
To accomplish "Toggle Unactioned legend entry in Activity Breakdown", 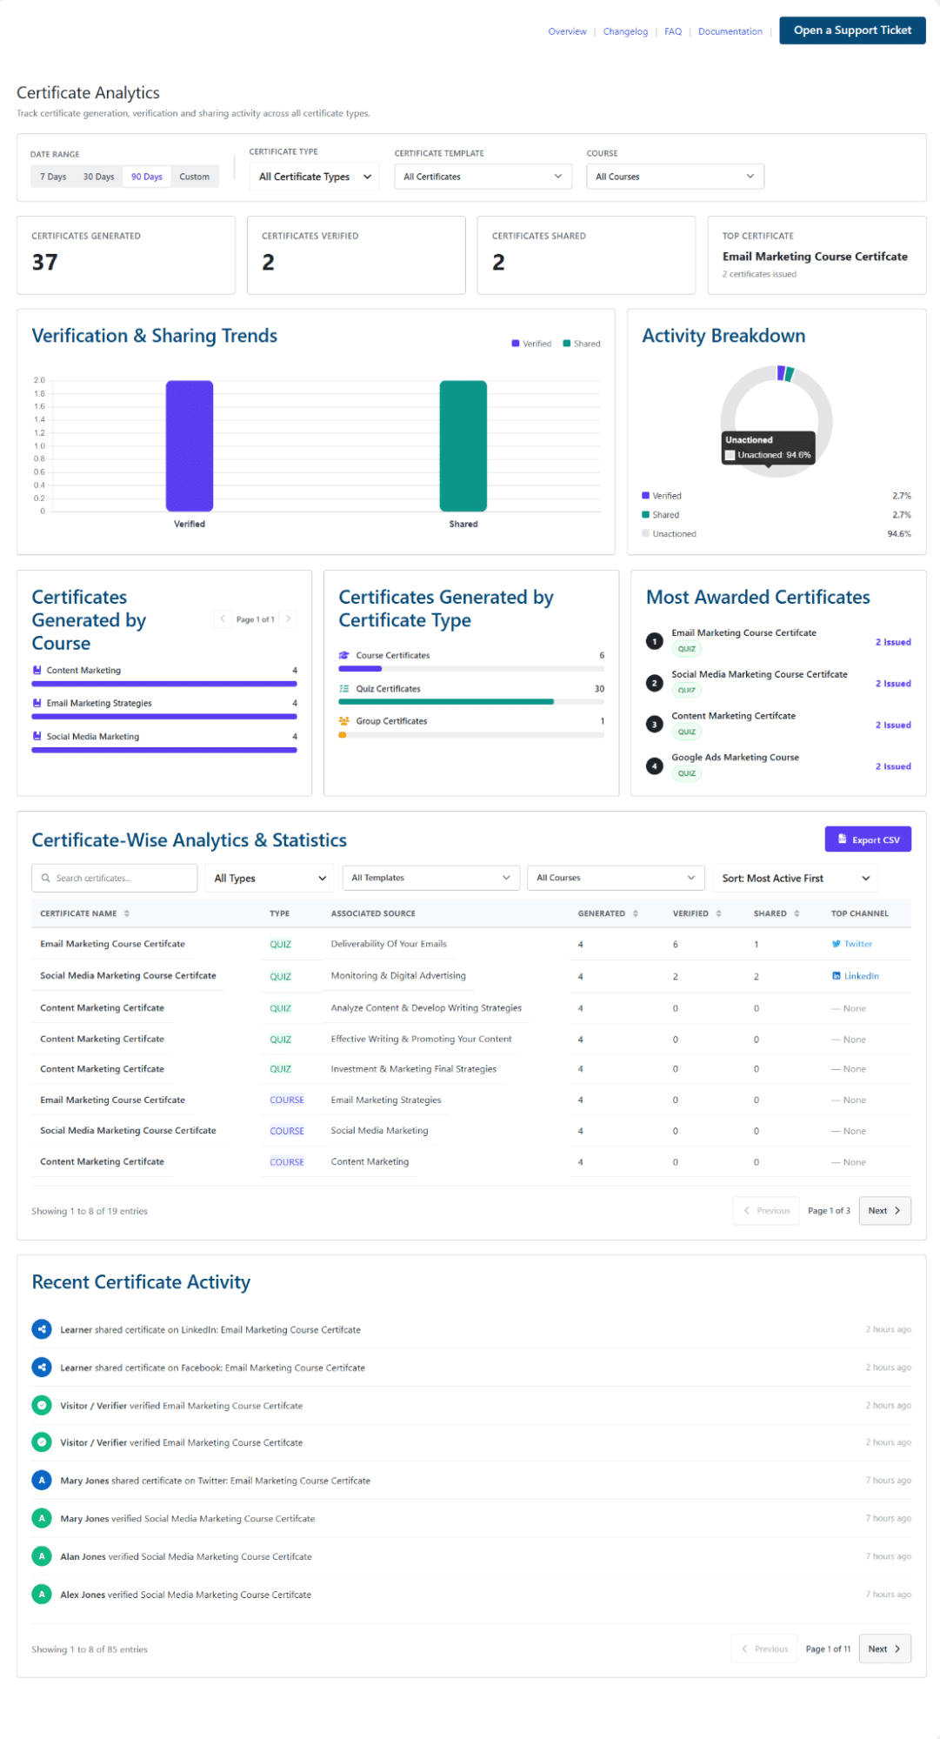I will coord(669,534).
